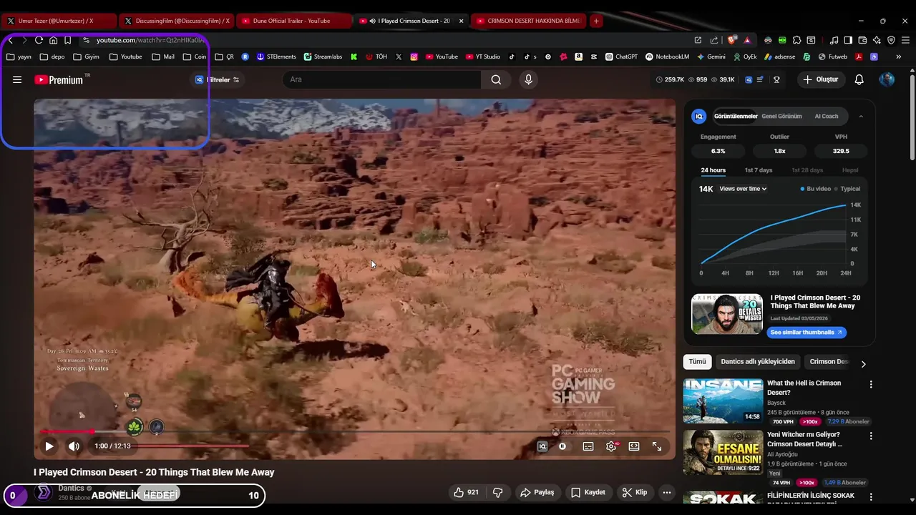Image resolution: width=916 pixels, height=515 pixels.
Task: Open player settings gear
Action: (611, 446)
